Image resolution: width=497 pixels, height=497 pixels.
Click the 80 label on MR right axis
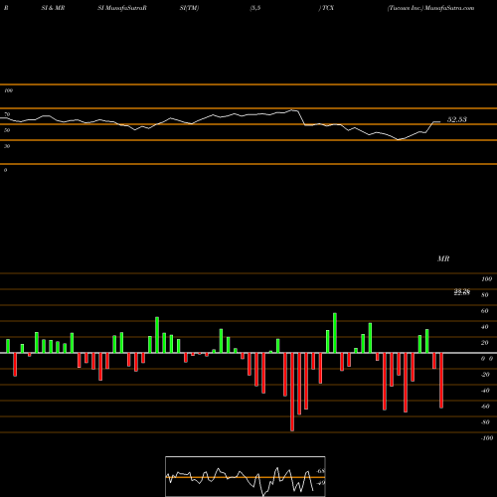pos(485,295)
